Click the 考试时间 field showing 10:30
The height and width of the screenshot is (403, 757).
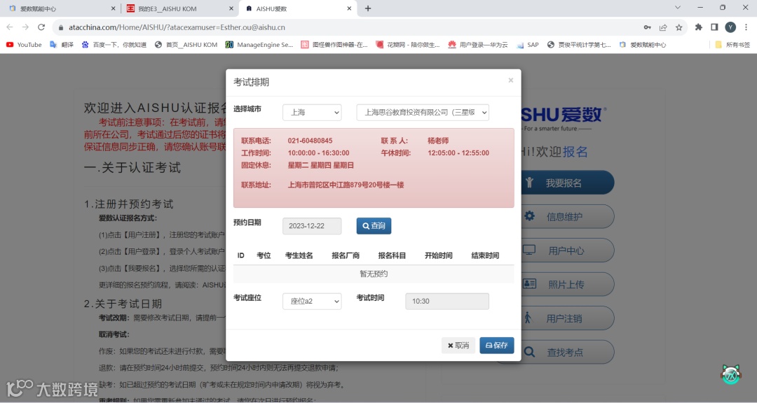pos(447,302)
